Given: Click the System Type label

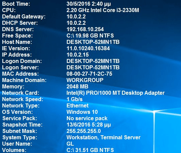Looking at the screenshot, I should 20,138.
